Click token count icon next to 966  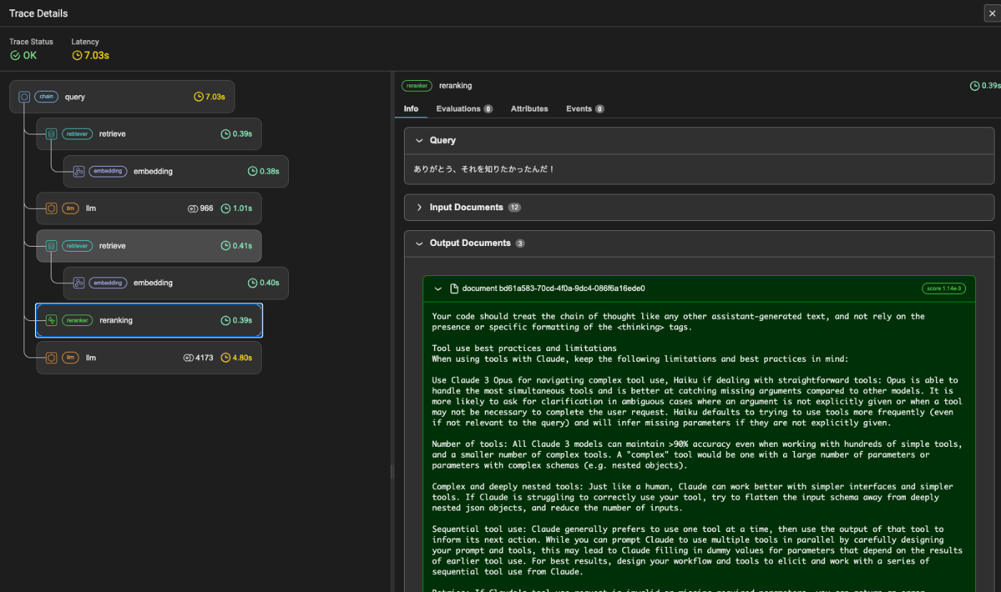pyautogui.click(x=192, y=209)
